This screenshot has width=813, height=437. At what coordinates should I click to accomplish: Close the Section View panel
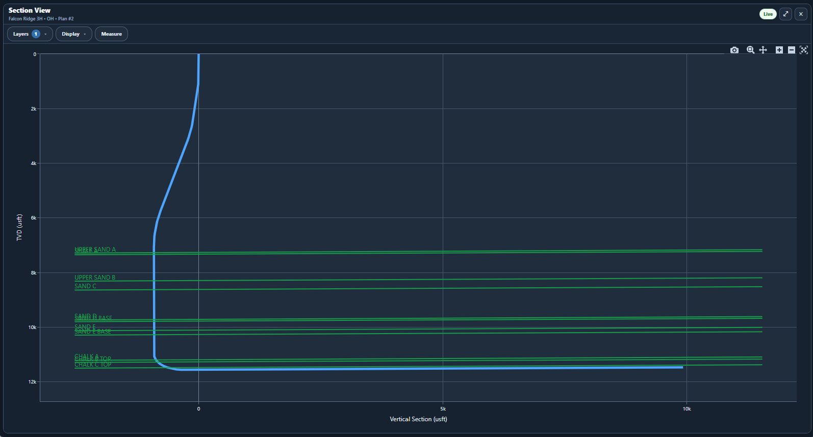801,14
